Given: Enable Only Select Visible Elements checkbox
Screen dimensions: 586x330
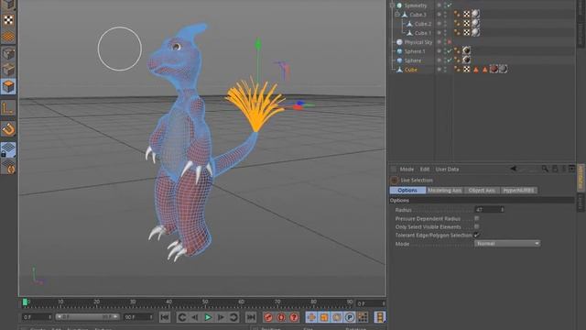Looking at the screenshot, I should (x=477, y=226).
